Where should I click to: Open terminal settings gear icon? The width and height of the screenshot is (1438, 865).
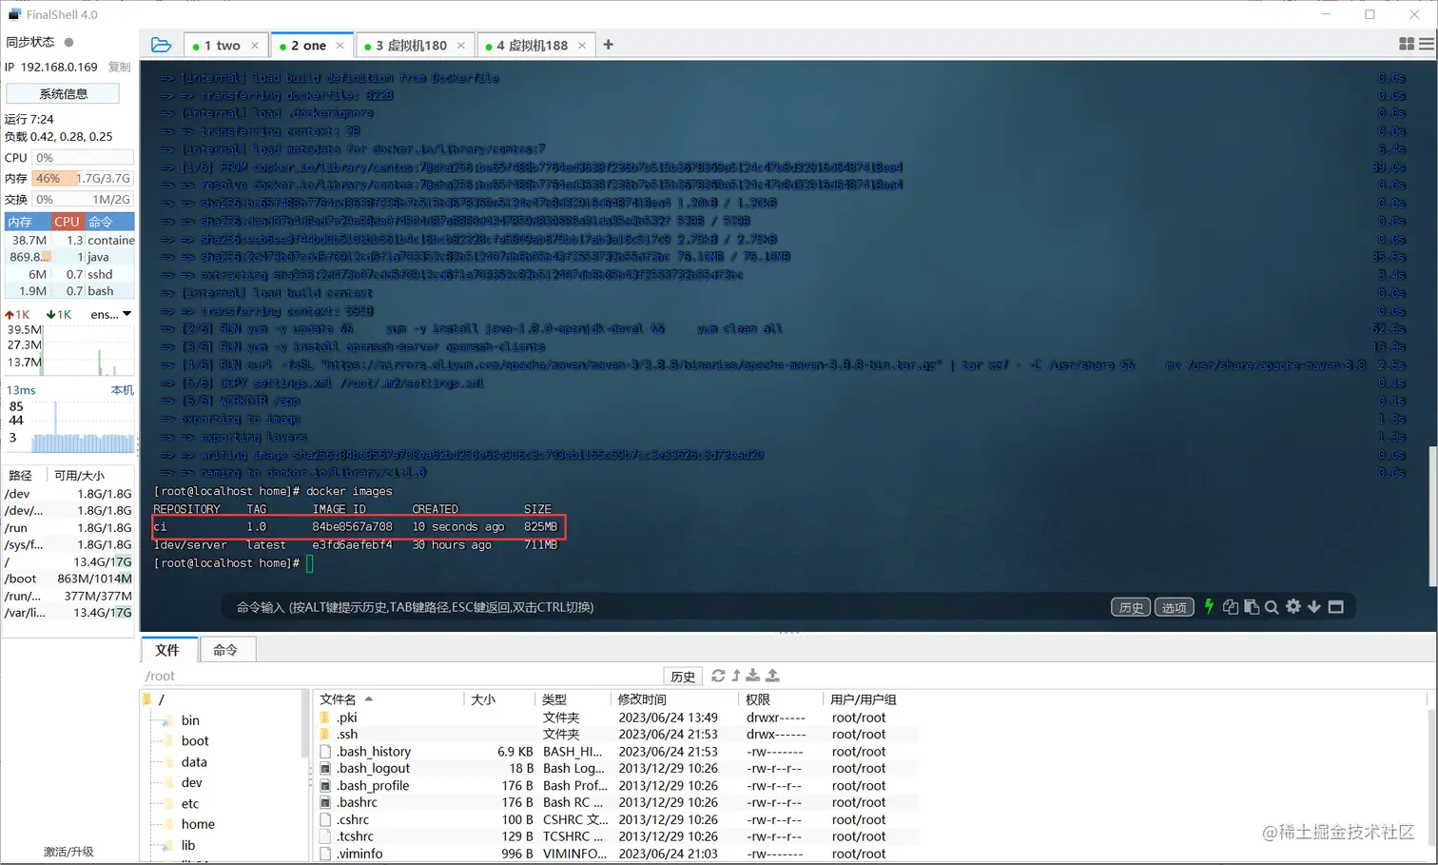coord(1293,606)
